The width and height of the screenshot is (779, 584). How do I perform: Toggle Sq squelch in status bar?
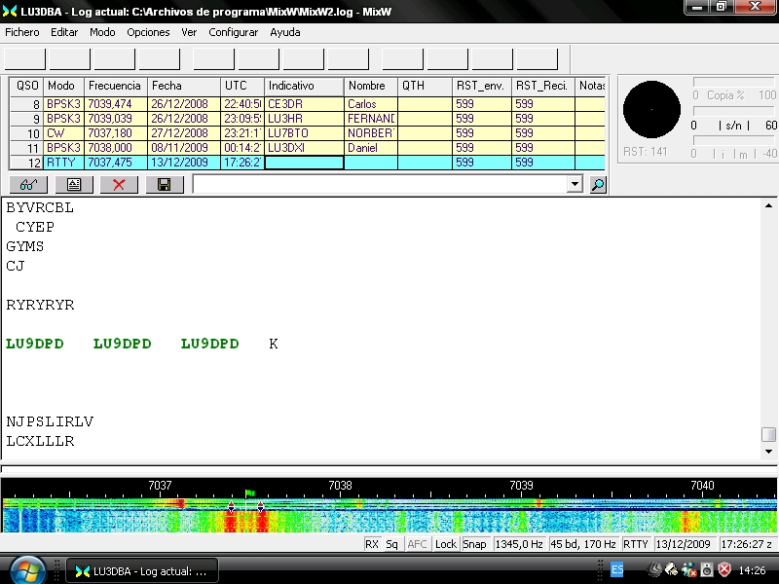pos(391,544)
